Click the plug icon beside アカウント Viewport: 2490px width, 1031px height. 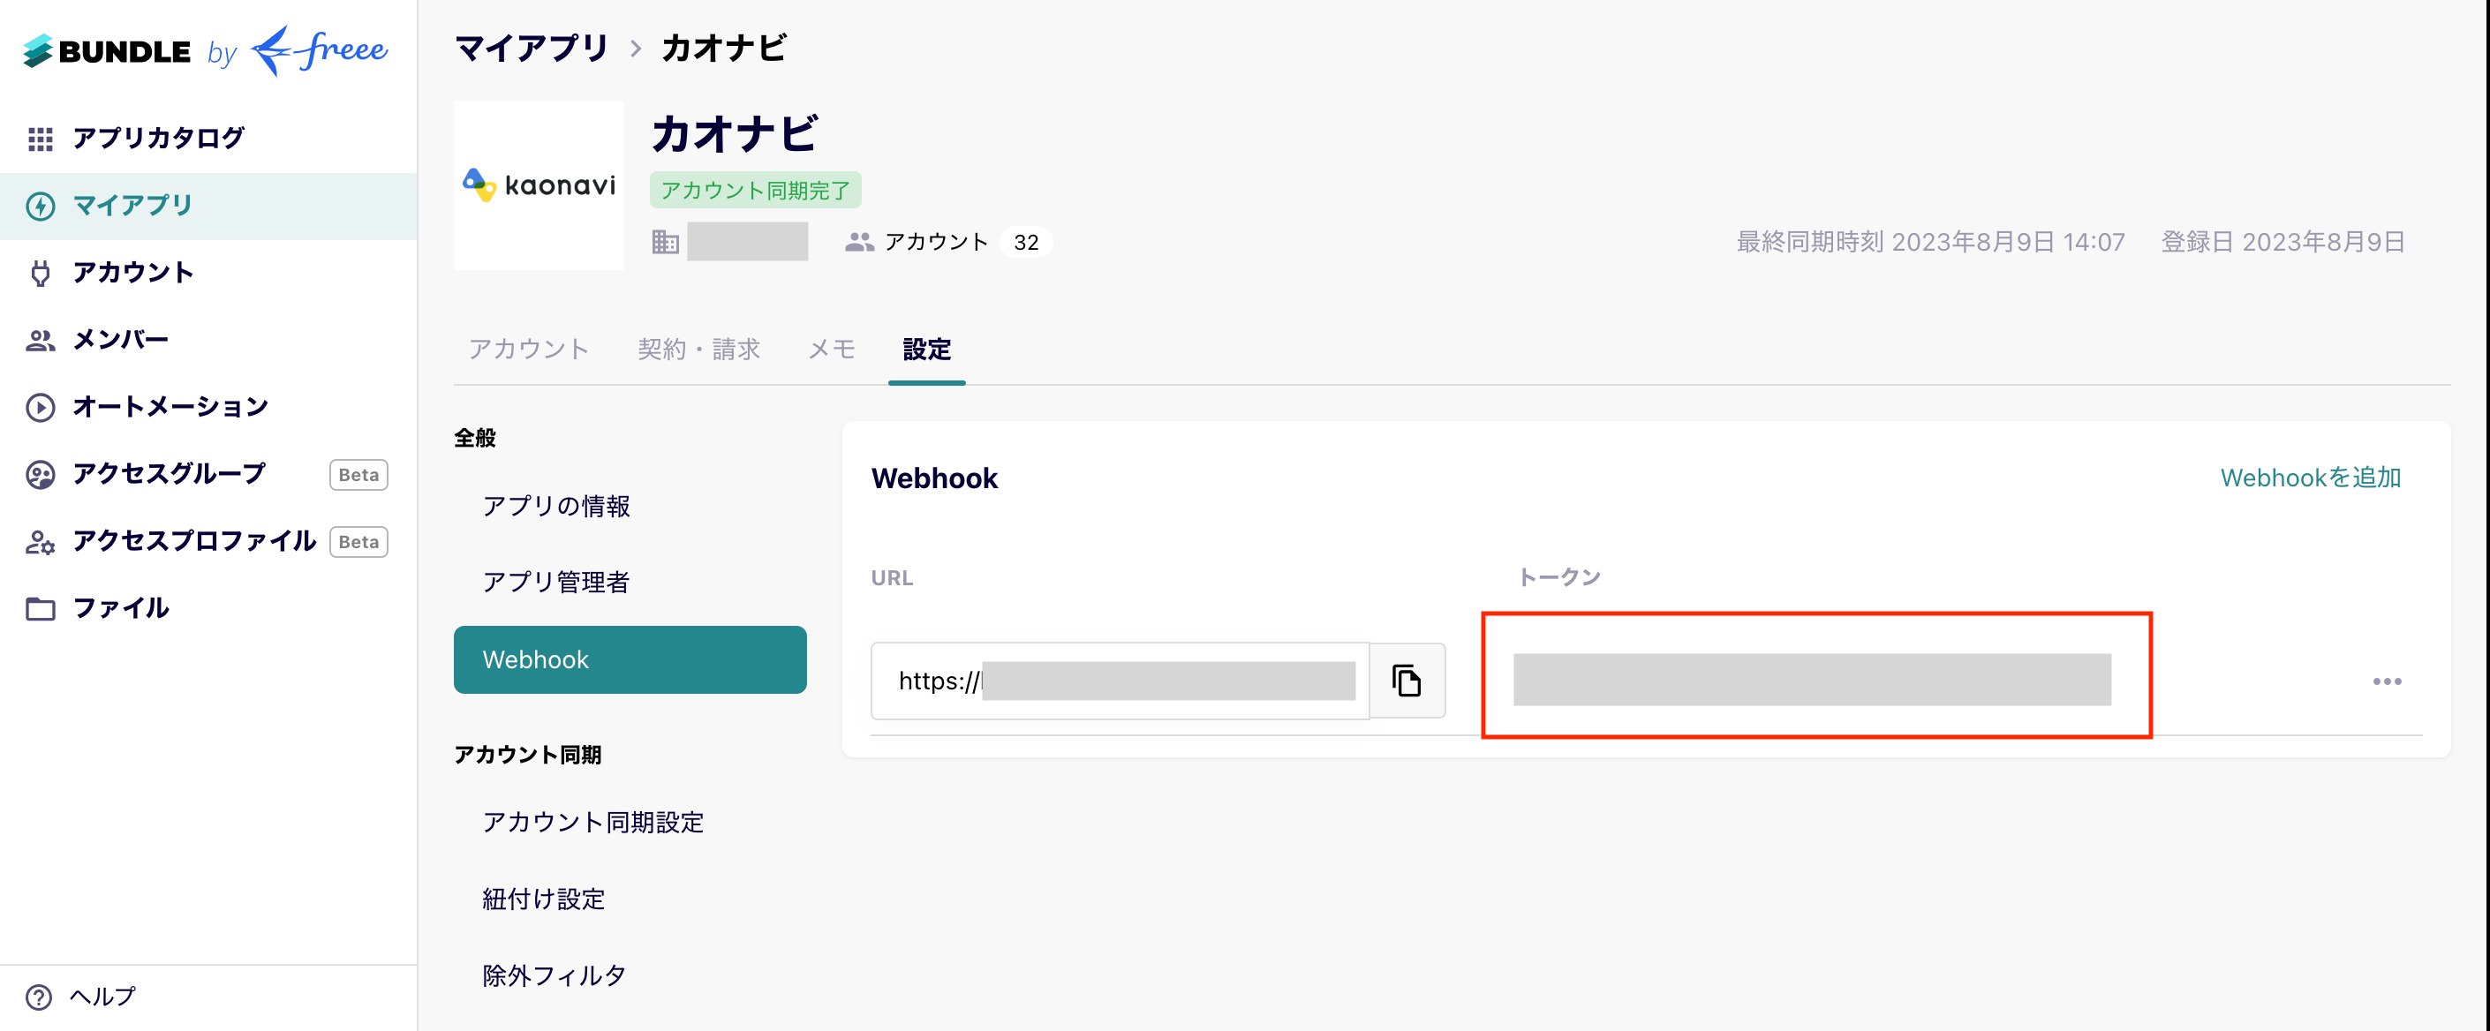41,274
